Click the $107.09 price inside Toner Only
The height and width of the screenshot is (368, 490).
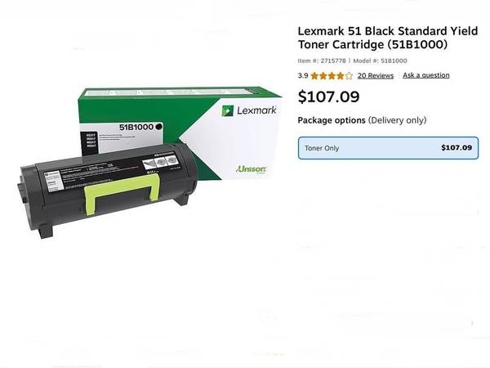click(457, 148)
